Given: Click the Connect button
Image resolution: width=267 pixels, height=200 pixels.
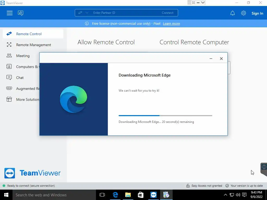Looking at the screenshot, I should pos(168,13).
